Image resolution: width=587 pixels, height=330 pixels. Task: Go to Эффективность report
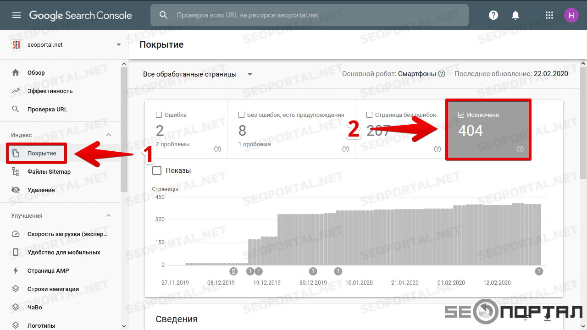coord(50,91)
